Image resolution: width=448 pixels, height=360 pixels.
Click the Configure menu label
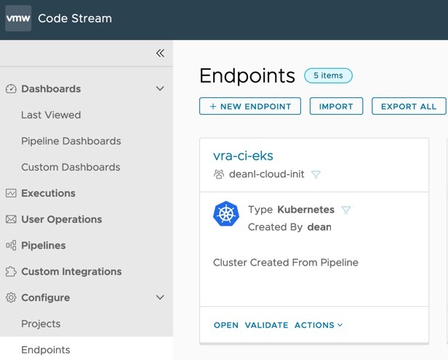[x=45, y=298]
